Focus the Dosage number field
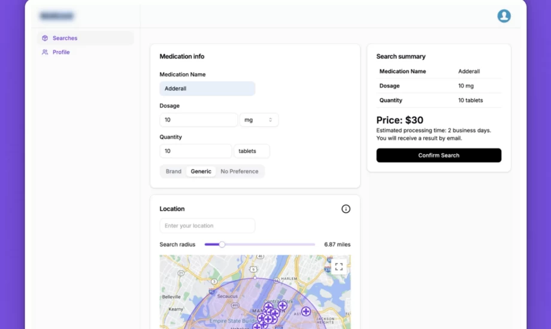The height and width of the screenshot is (329, 551). tap(199, 120)
